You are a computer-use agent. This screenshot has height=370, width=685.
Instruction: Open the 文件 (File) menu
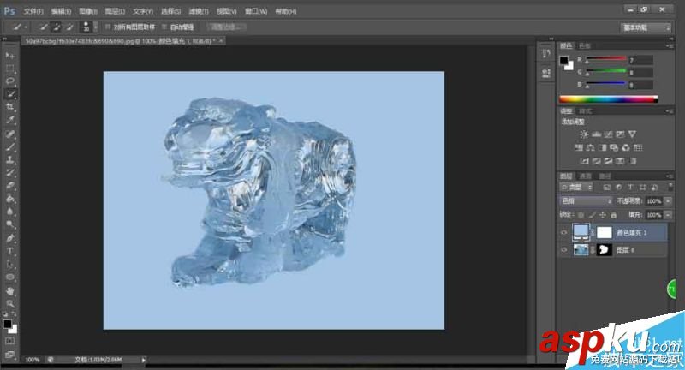(x=33, y=11)
